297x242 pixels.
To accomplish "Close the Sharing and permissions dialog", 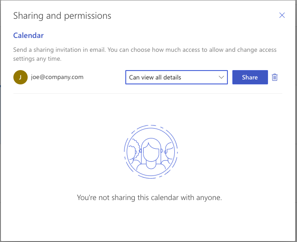I will click(282, 16).
